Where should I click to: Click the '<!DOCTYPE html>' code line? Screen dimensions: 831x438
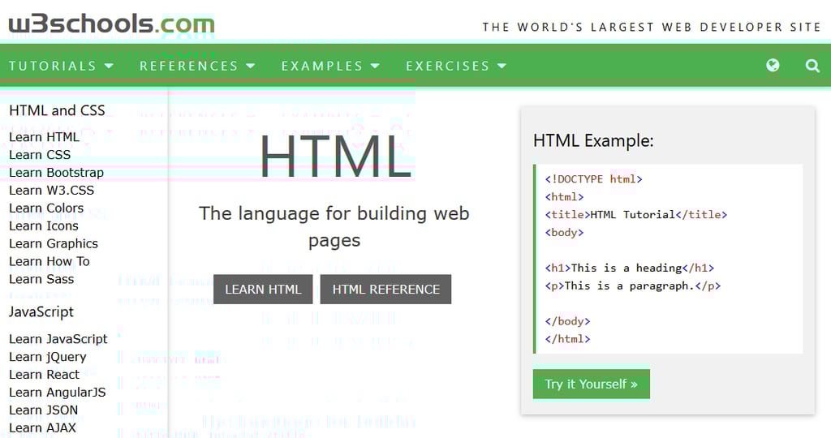click(593, 179)
